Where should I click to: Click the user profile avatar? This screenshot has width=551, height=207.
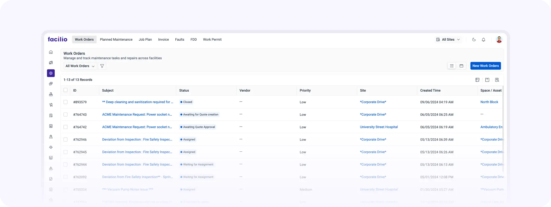point(499,40)
